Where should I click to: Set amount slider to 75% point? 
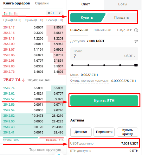120,65
